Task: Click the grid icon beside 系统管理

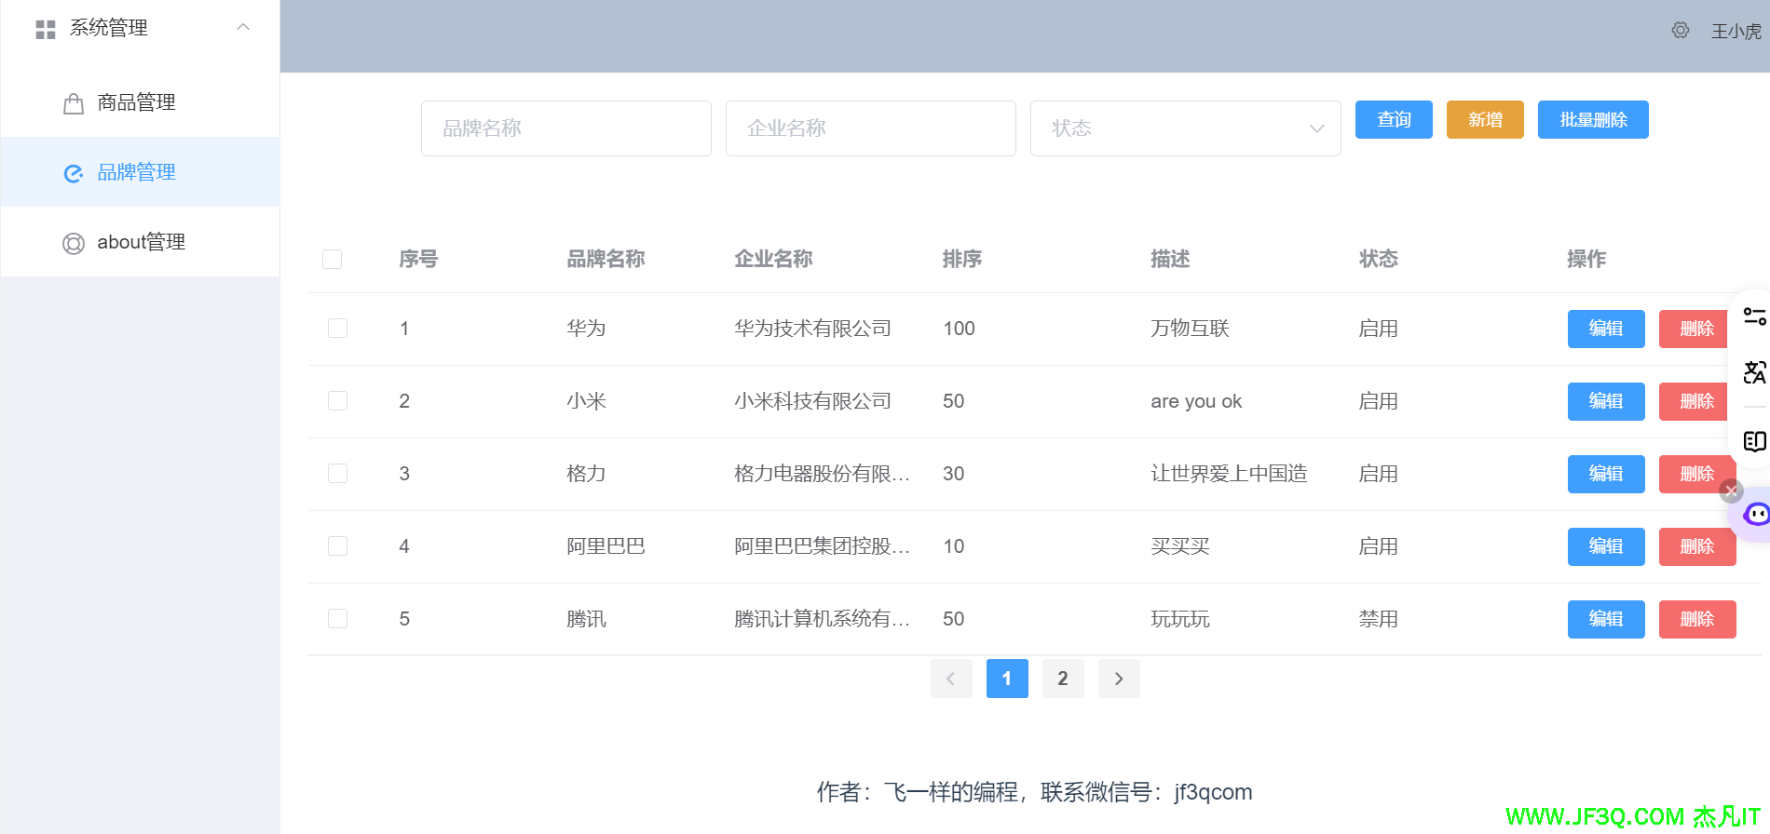Action: (x=45, y=30)
